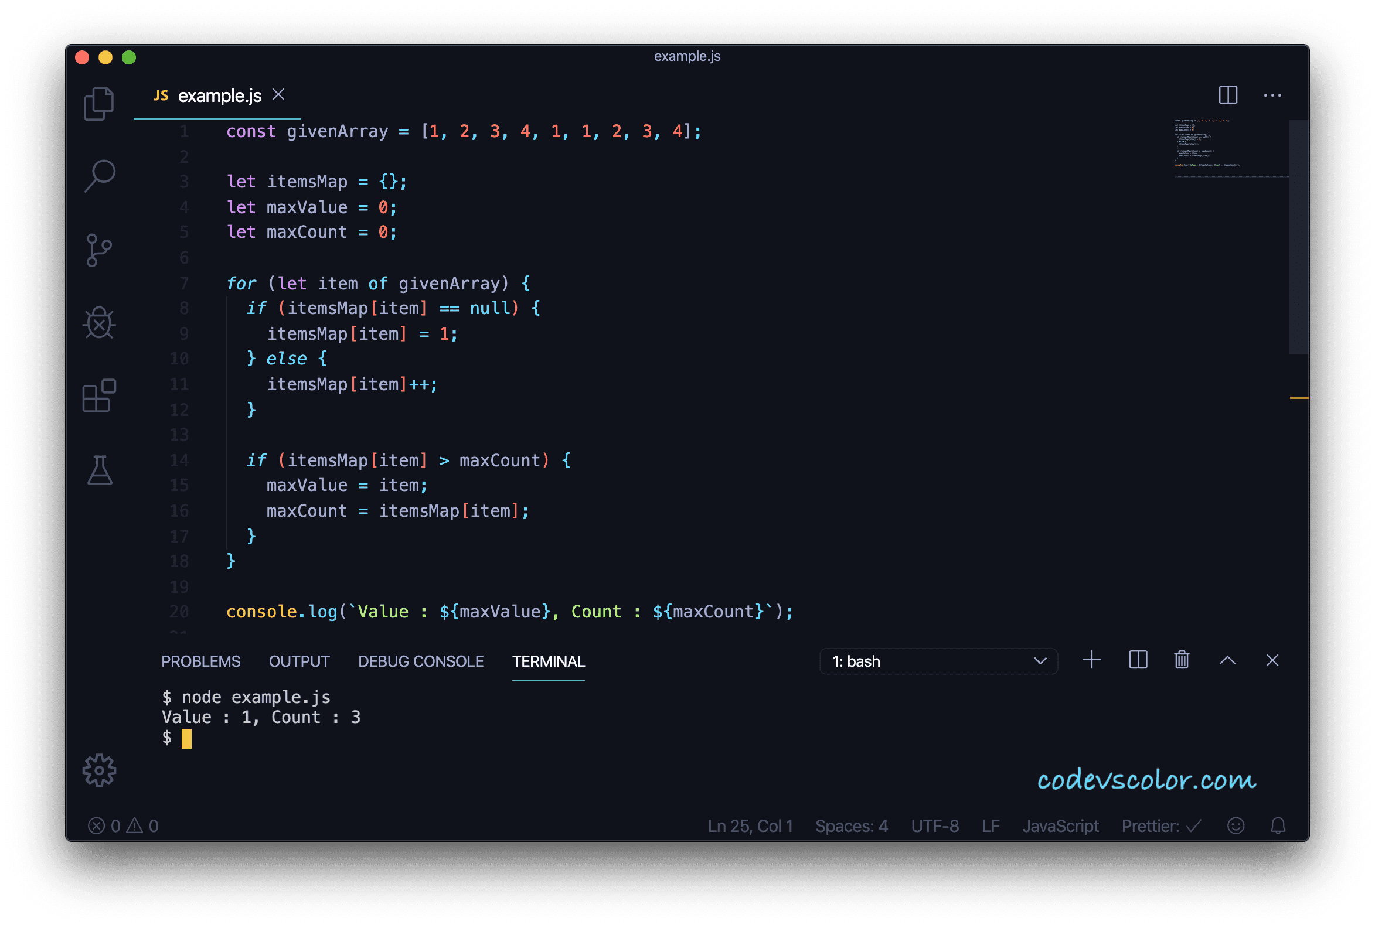Screen dimensions: 1375x928
Task: Click the yellow minimize window button
Action: coord(105,57)
